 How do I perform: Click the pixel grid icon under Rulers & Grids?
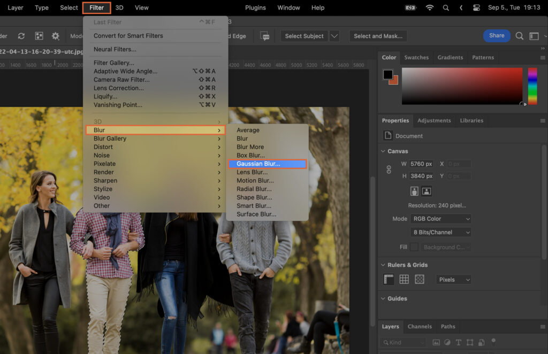point(418,279)
